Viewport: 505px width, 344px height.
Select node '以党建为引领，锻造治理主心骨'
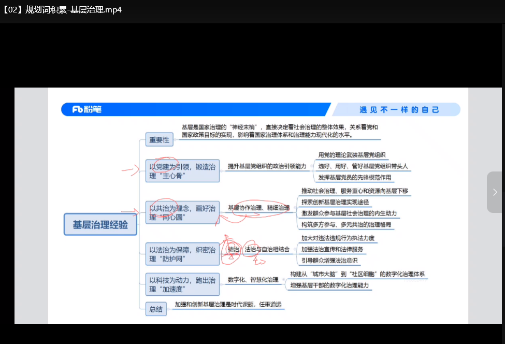(182, 171)
